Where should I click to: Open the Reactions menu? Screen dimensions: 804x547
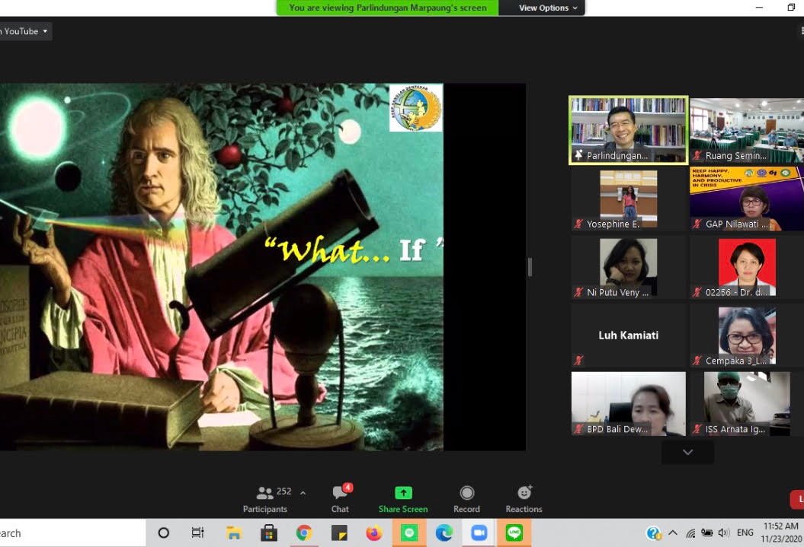point(524,499)
